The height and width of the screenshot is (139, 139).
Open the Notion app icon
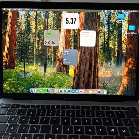pos(49,91)
